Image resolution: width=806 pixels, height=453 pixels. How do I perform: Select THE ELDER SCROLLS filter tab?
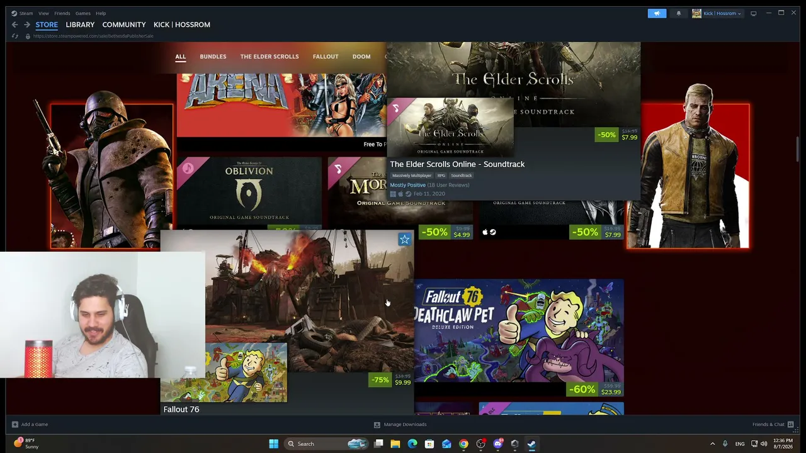270,57
